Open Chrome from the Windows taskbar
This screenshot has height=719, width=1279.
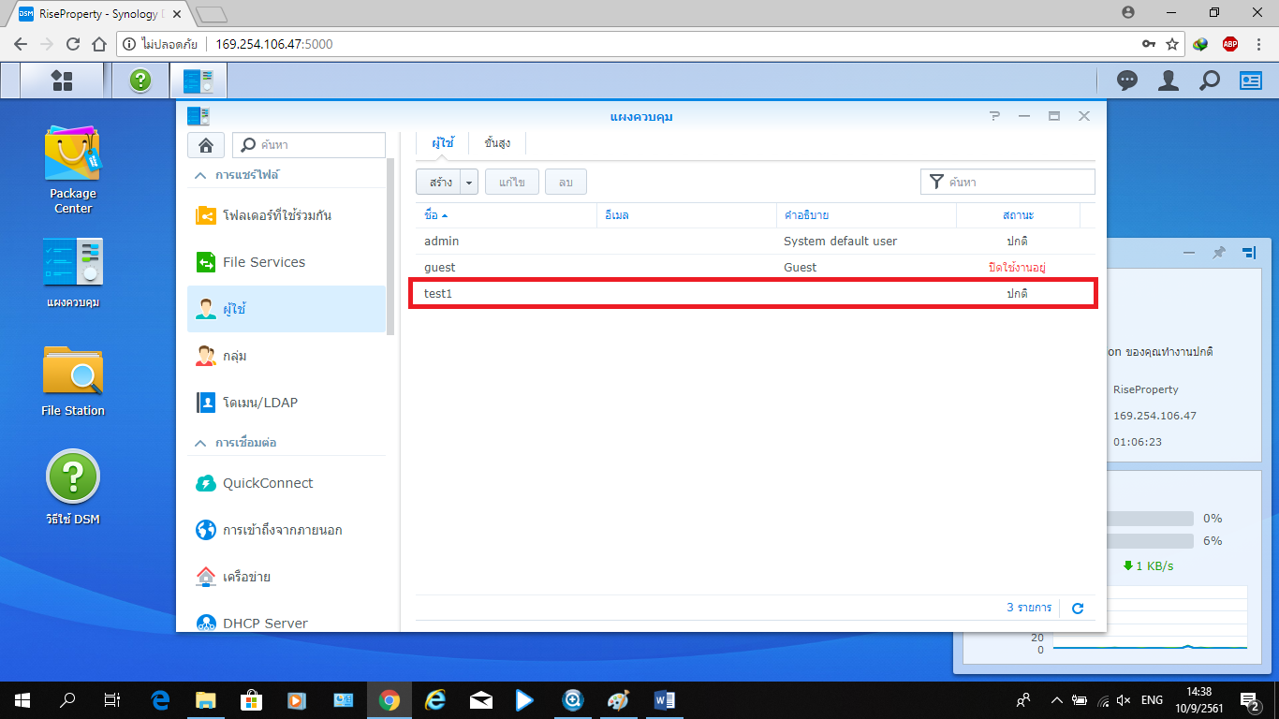(x=390, y=699)
